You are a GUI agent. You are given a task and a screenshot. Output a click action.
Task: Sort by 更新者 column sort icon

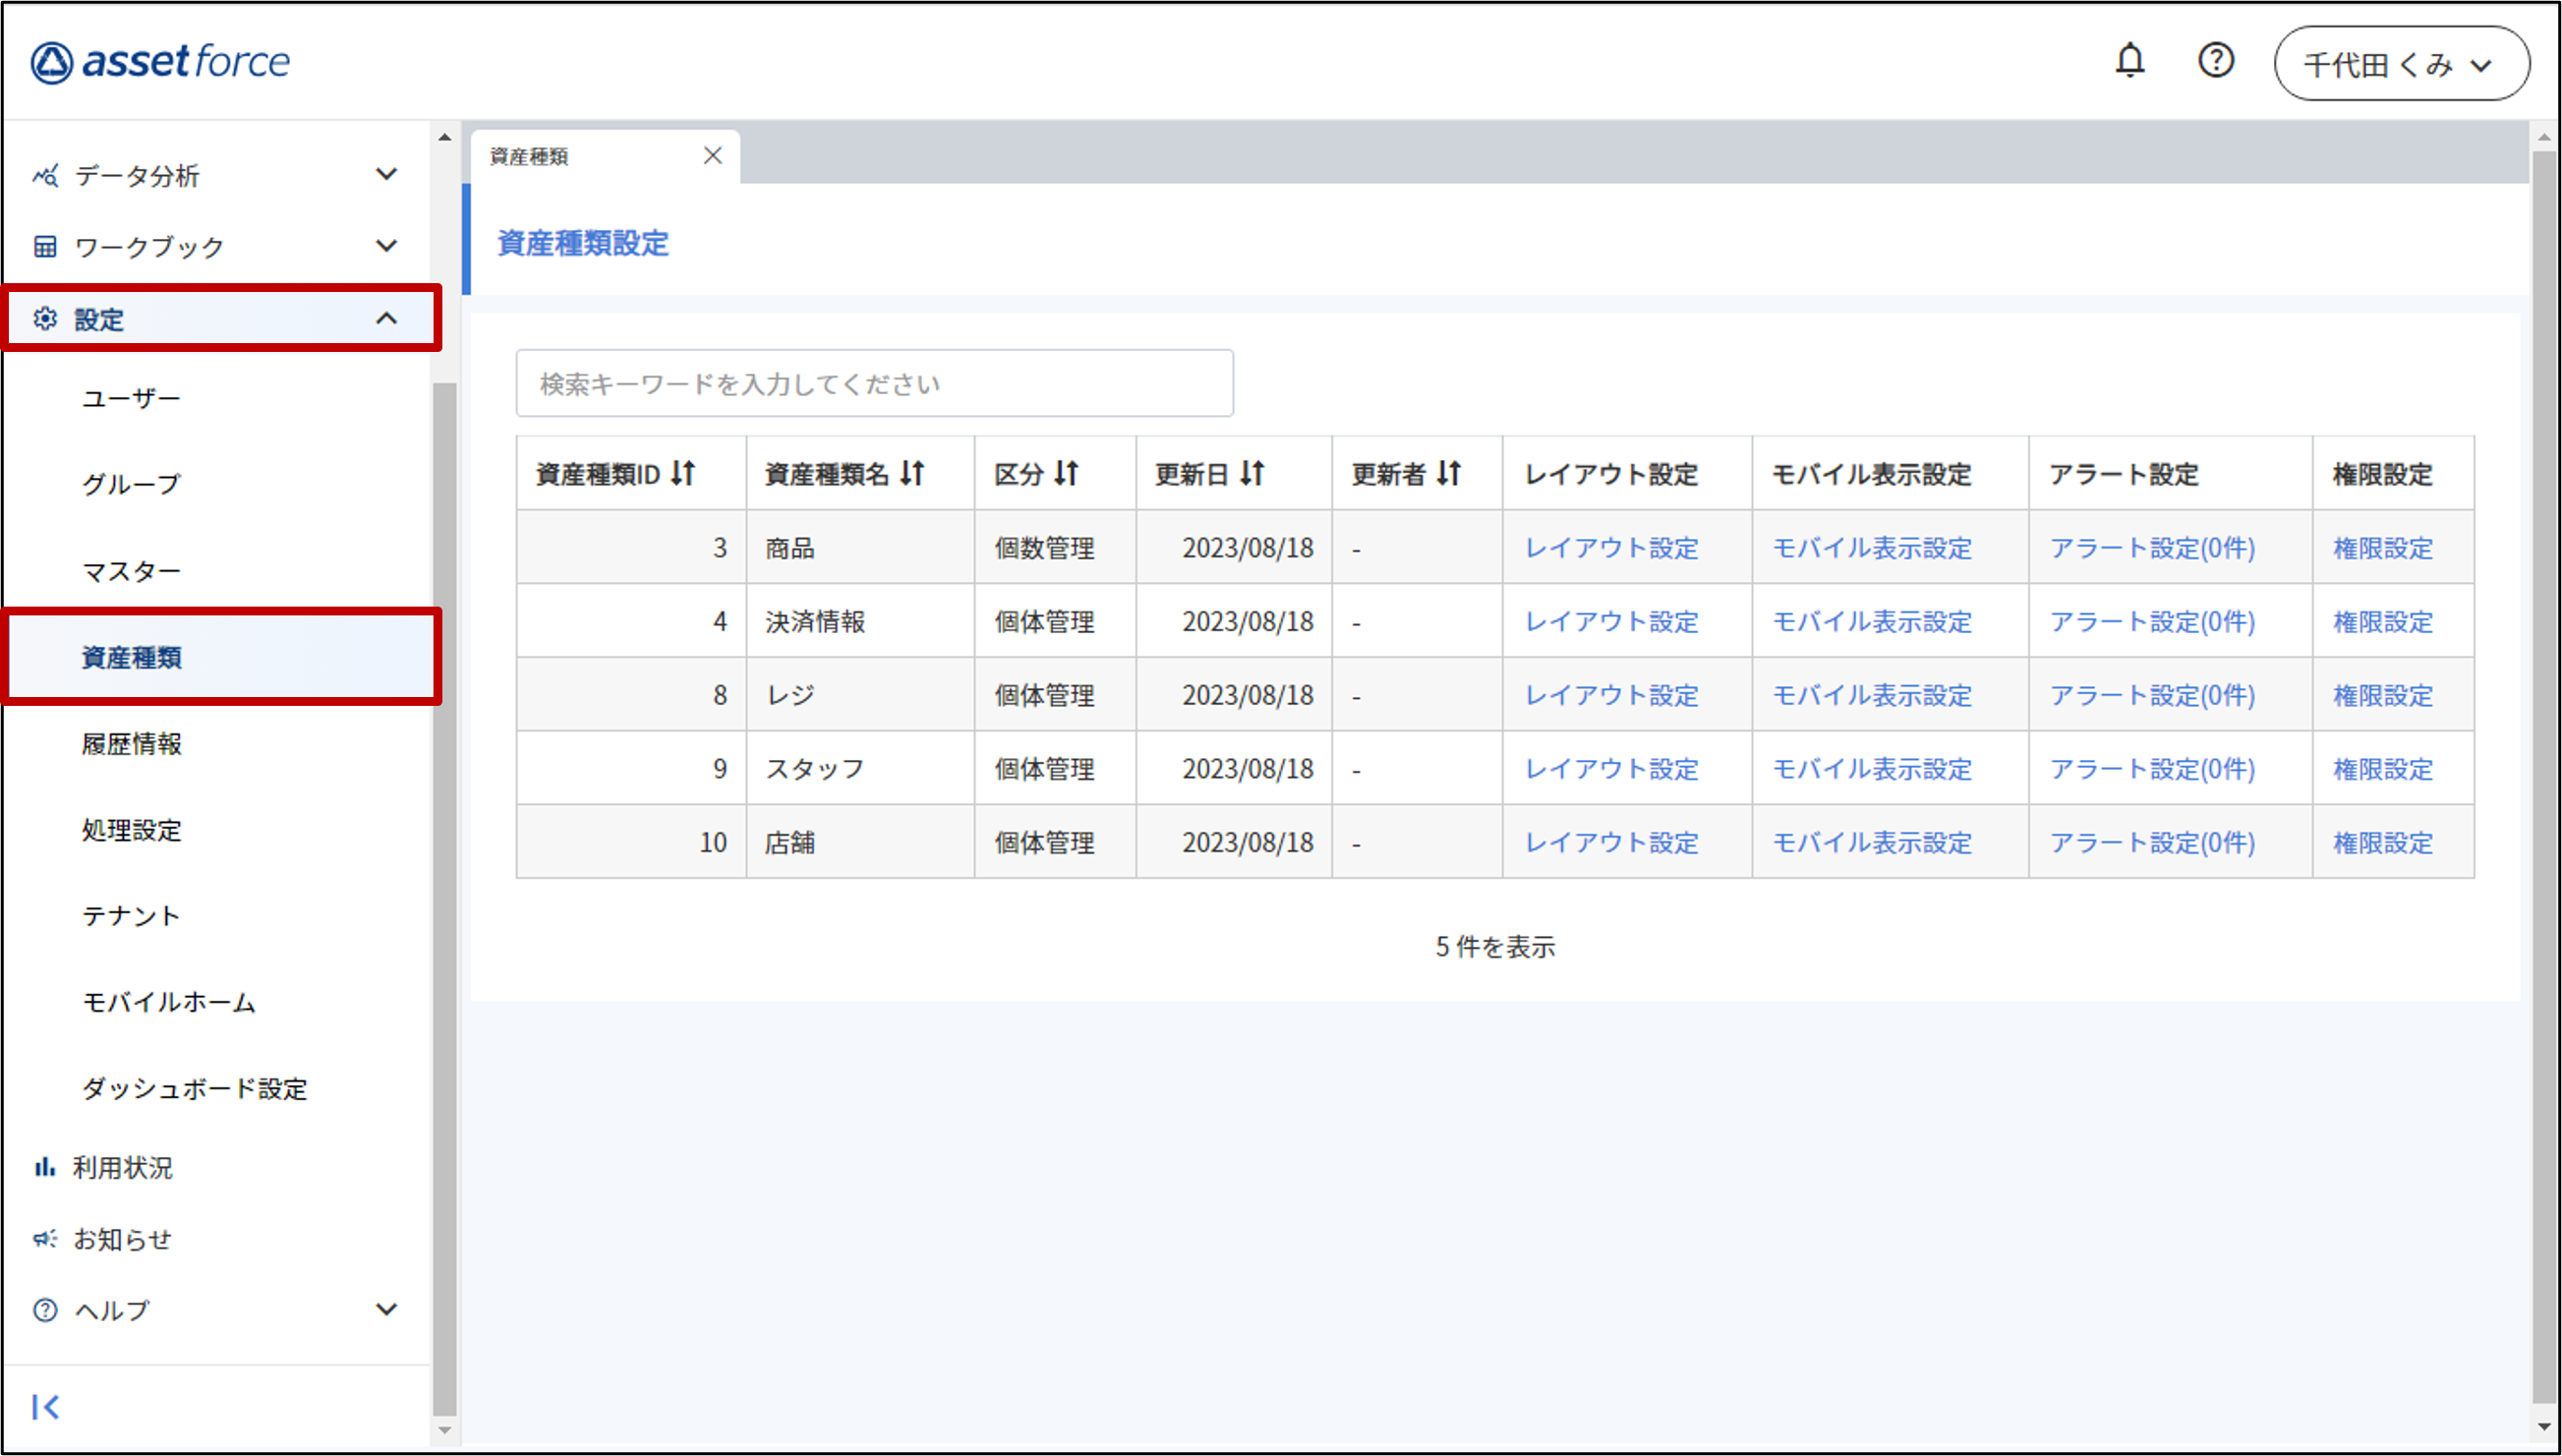(1449, 473)
